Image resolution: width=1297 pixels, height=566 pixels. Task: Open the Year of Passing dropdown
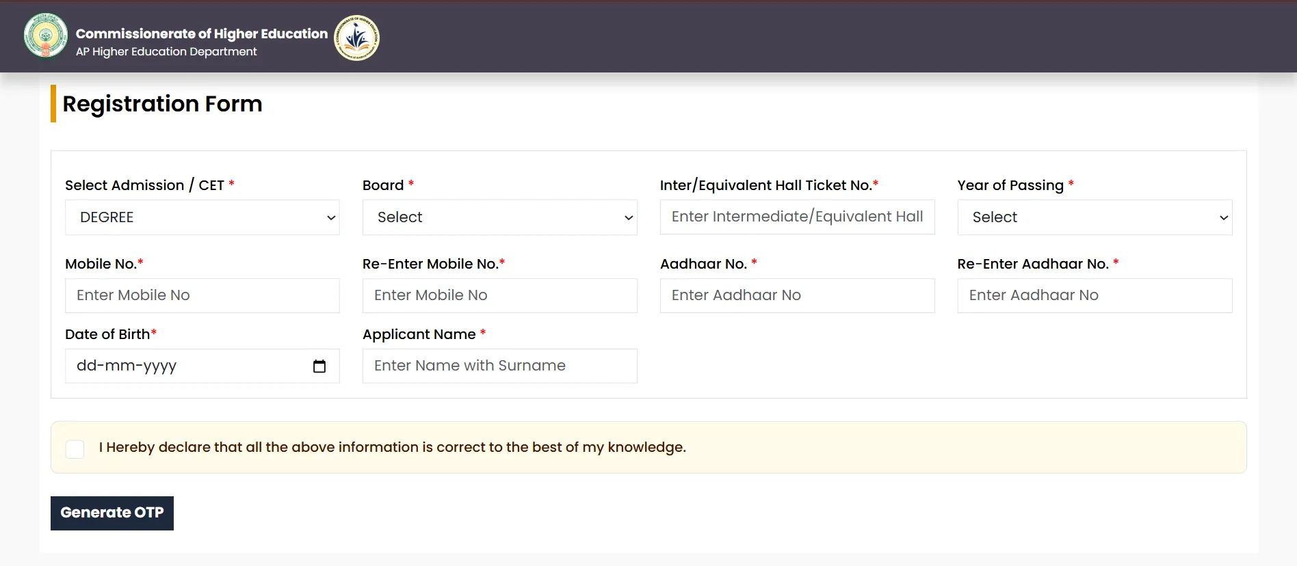click(x=1095, y=217)
